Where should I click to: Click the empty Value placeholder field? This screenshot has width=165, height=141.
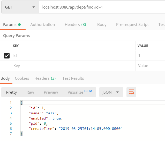point(150,66)
